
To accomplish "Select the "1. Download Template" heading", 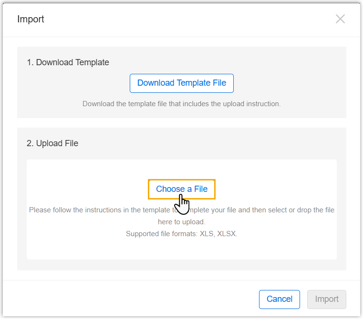I will click(x=68, y=62).
